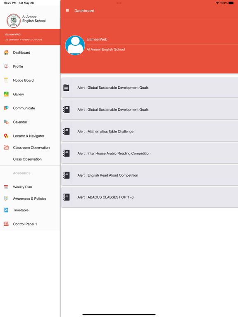Select the Locator & Navigator pin icon
Screen dimensions: 238x317
[6, 136]
